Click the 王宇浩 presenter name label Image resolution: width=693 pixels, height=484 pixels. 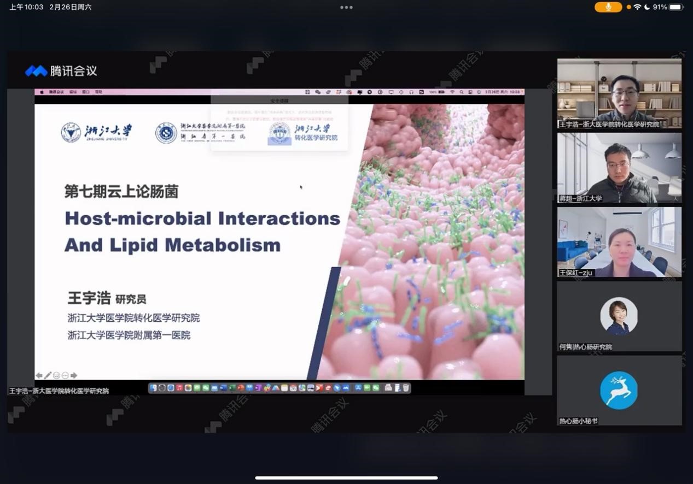tap(59, 391)
